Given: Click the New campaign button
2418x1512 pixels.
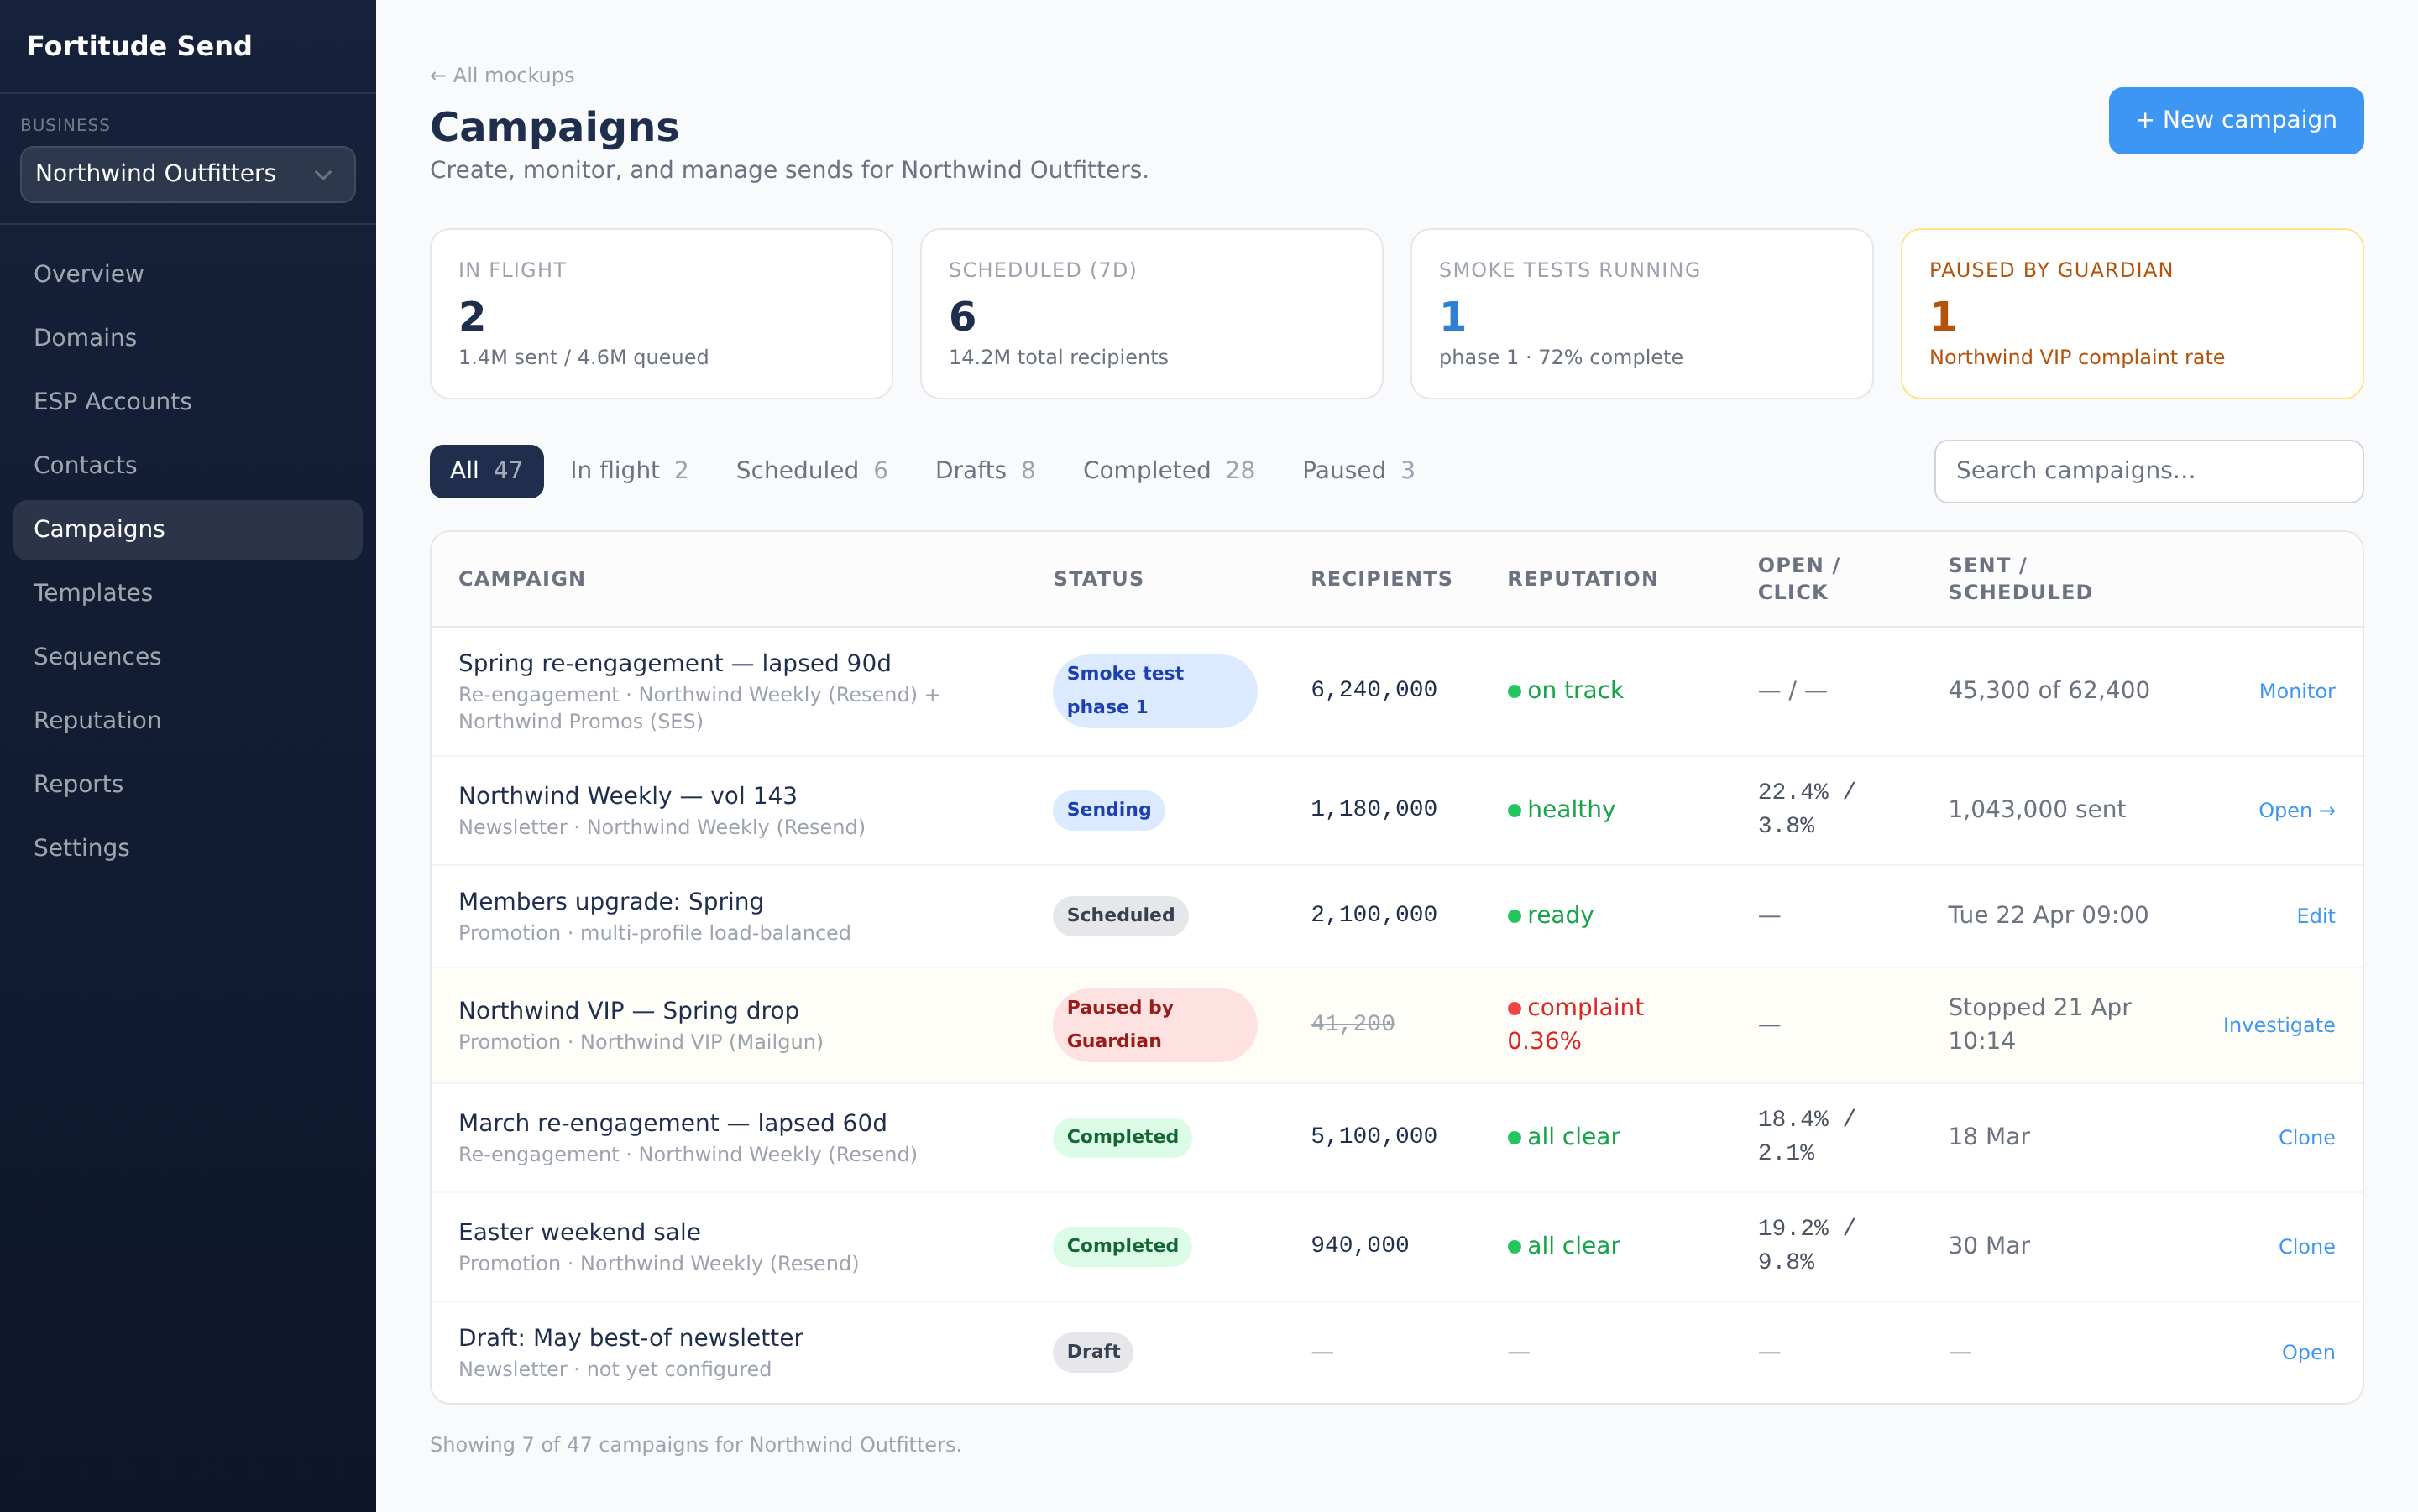Looking at the screenshot, I should 2235,120.
